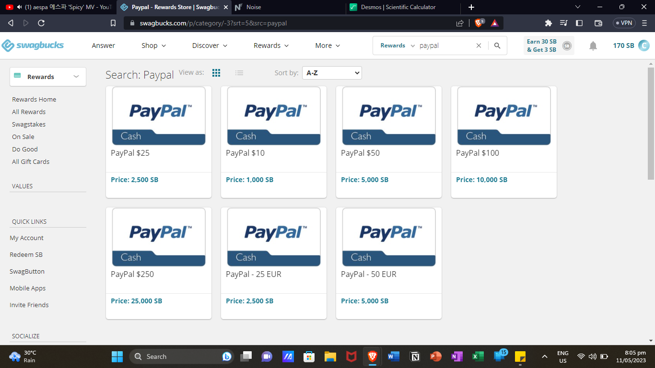655x368 pixels.
Task: Open the Sort by A-Z dropdown
Action: pos(332,73)
